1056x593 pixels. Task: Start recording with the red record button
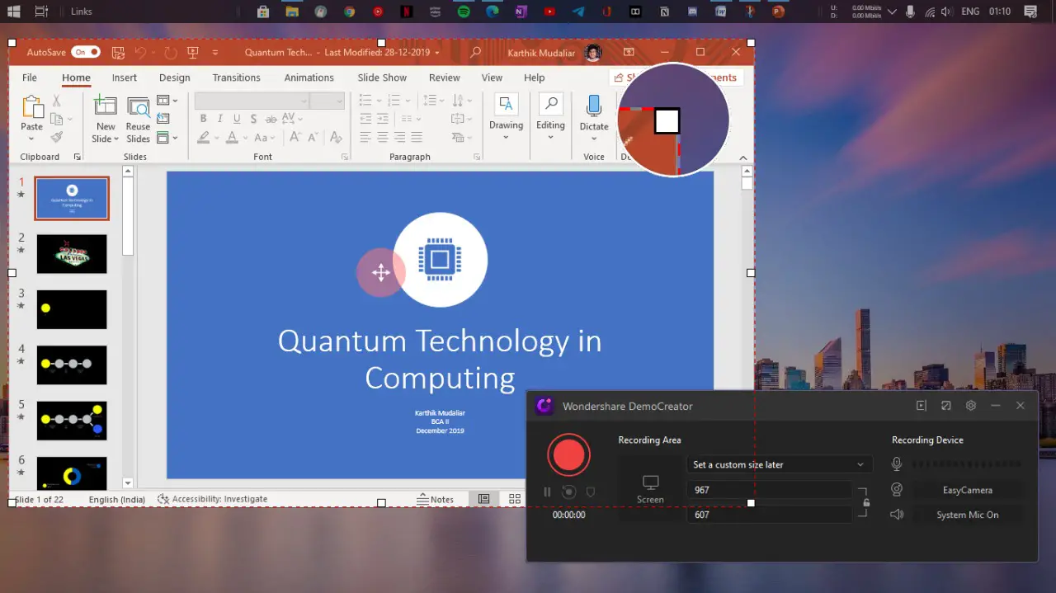coord(568,454)
